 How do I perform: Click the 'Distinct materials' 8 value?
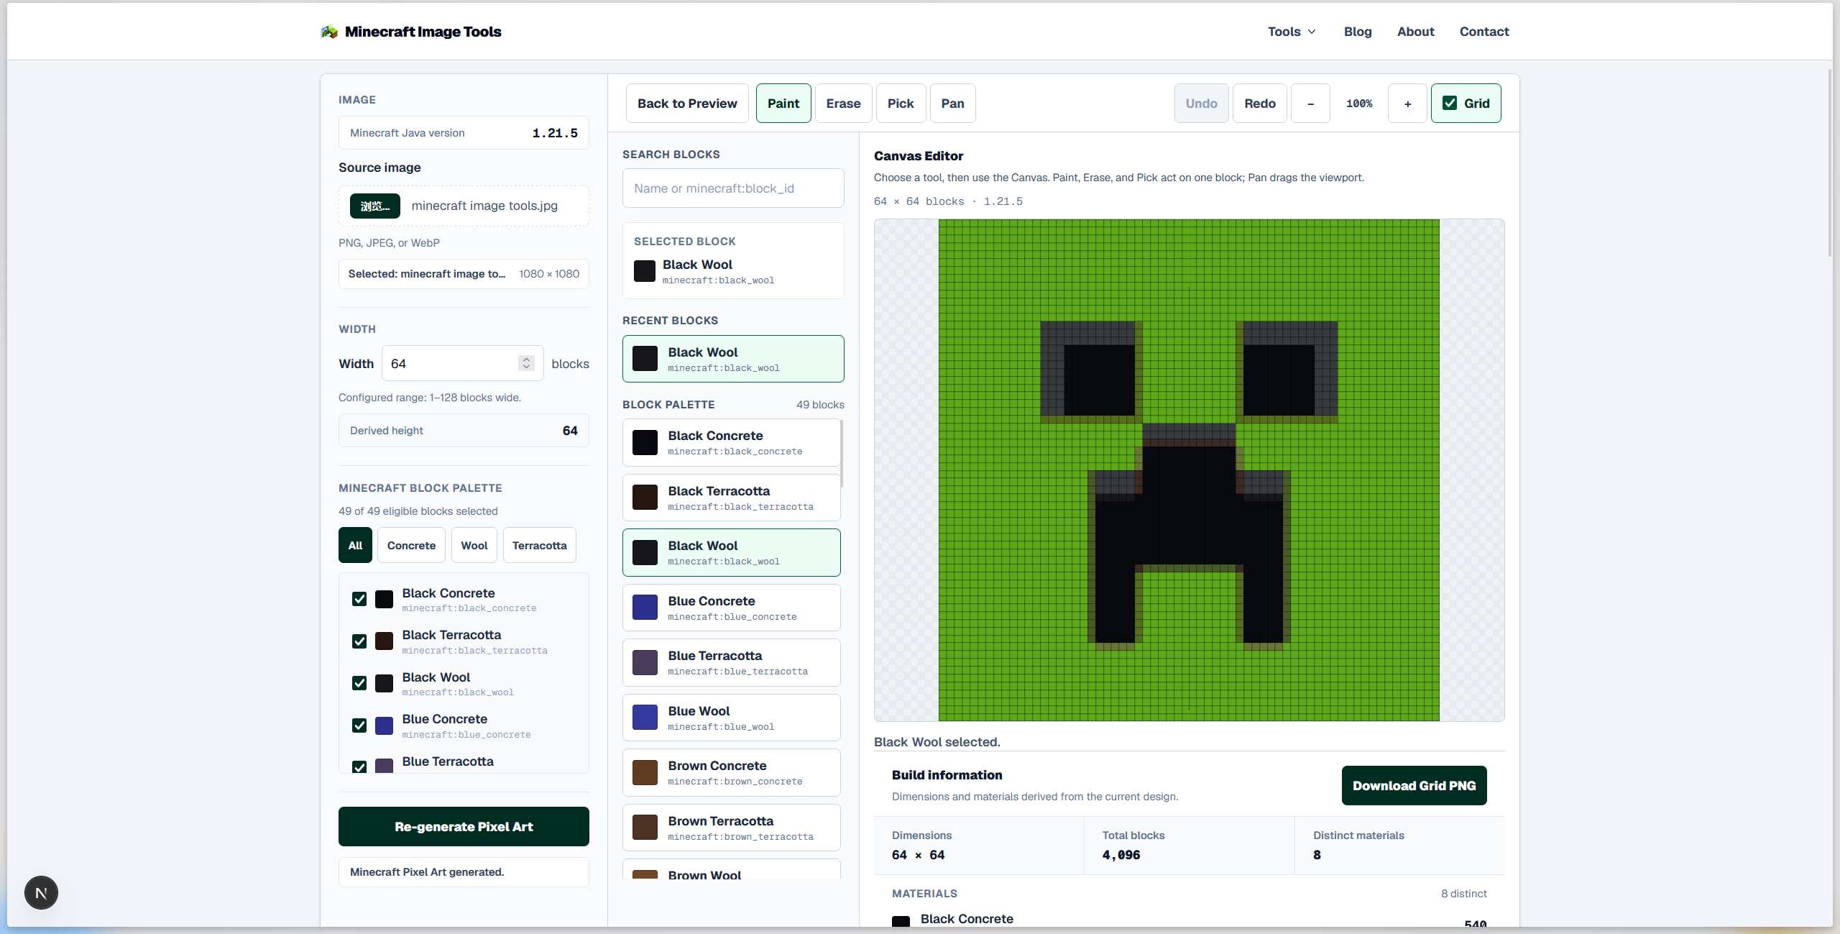coord(1317,855)
